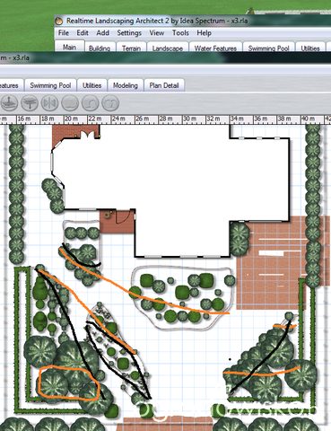Click the app icon in title bar
The image size is (331, 431).
coord(59,21)
